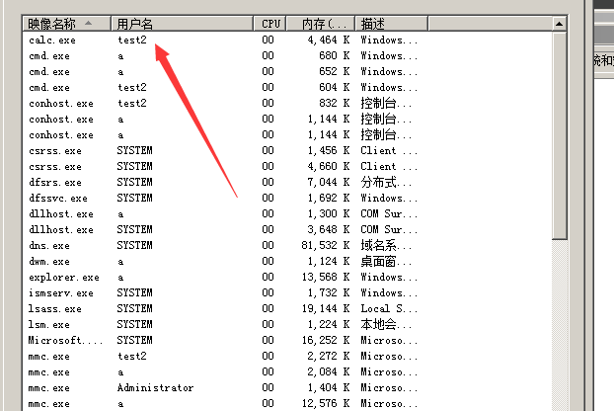
Task: Select mmc.exe run by Administrator
Action: 49,388
